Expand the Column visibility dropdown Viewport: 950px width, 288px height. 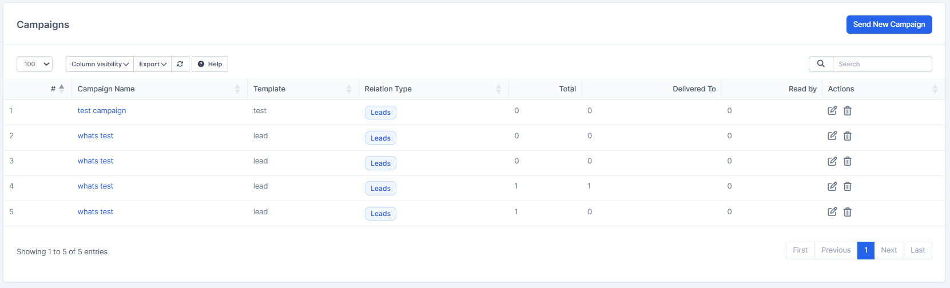(100, 64)
